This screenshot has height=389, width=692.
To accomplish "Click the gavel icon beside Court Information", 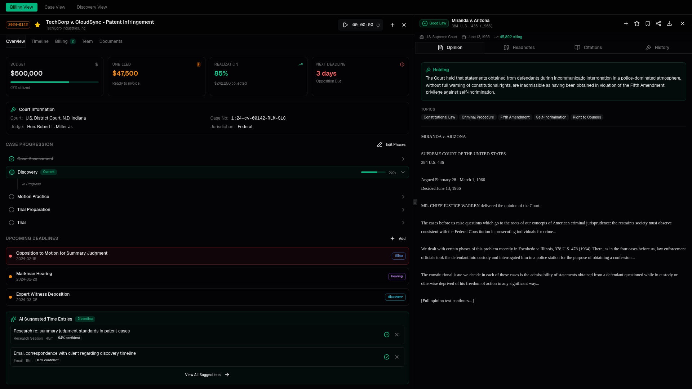I will click(x=13, y=109).
